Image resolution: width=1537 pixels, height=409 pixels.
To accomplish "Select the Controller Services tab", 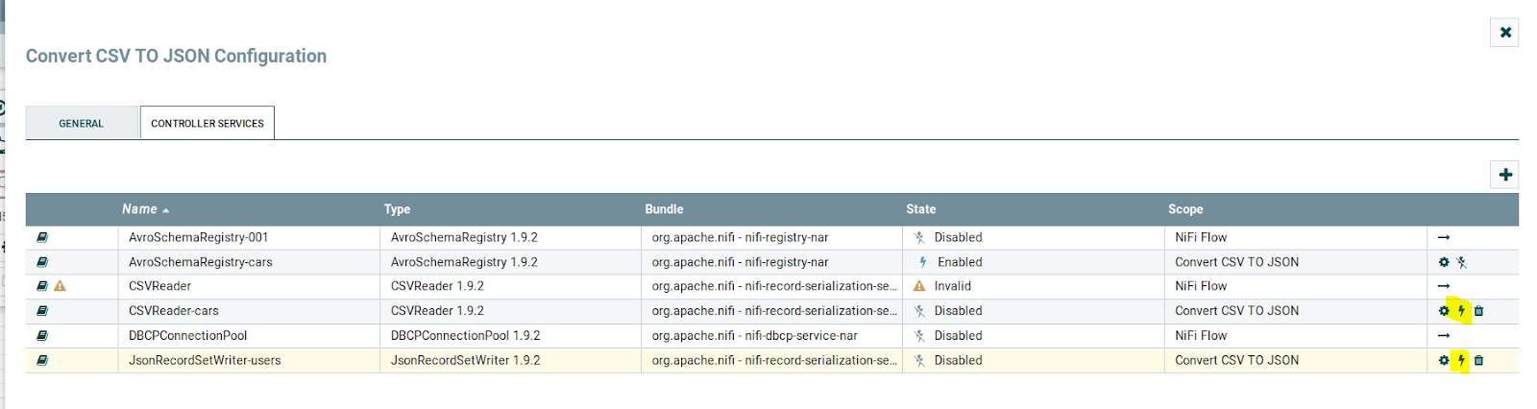I will [207, 123].
